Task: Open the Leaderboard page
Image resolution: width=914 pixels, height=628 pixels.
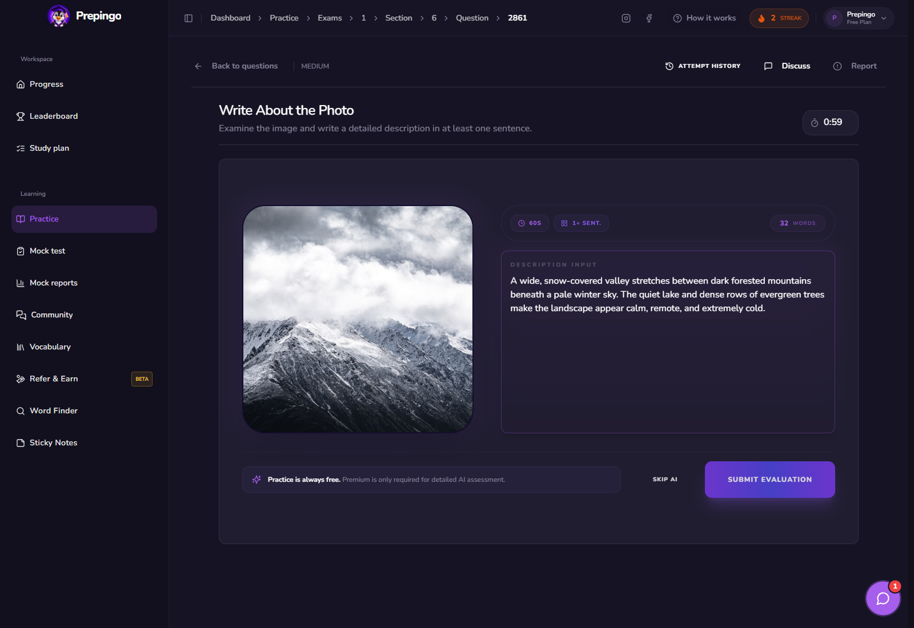Action: 84,116
